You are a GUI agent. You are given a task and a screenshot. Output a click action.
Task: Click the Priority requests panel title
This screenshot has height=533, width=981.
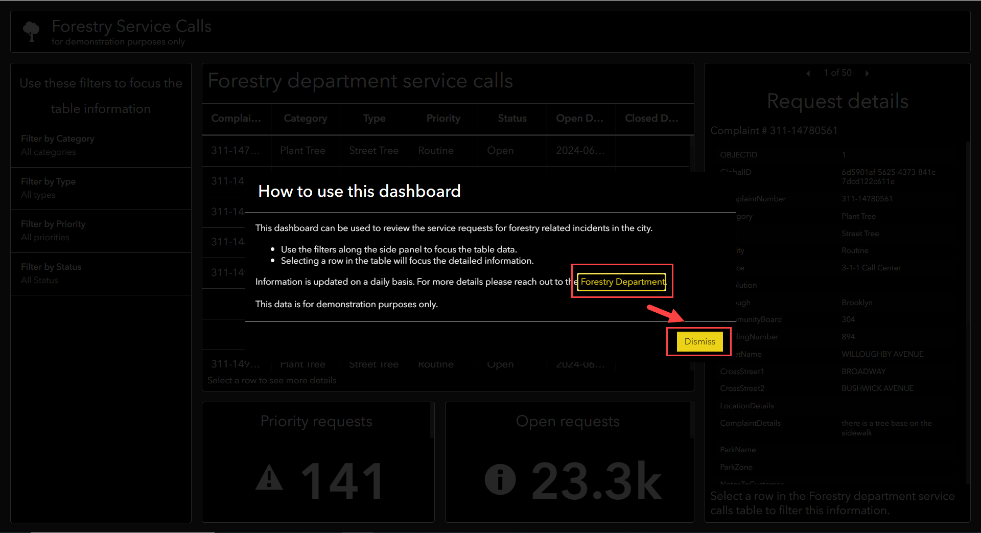[316, 422]
